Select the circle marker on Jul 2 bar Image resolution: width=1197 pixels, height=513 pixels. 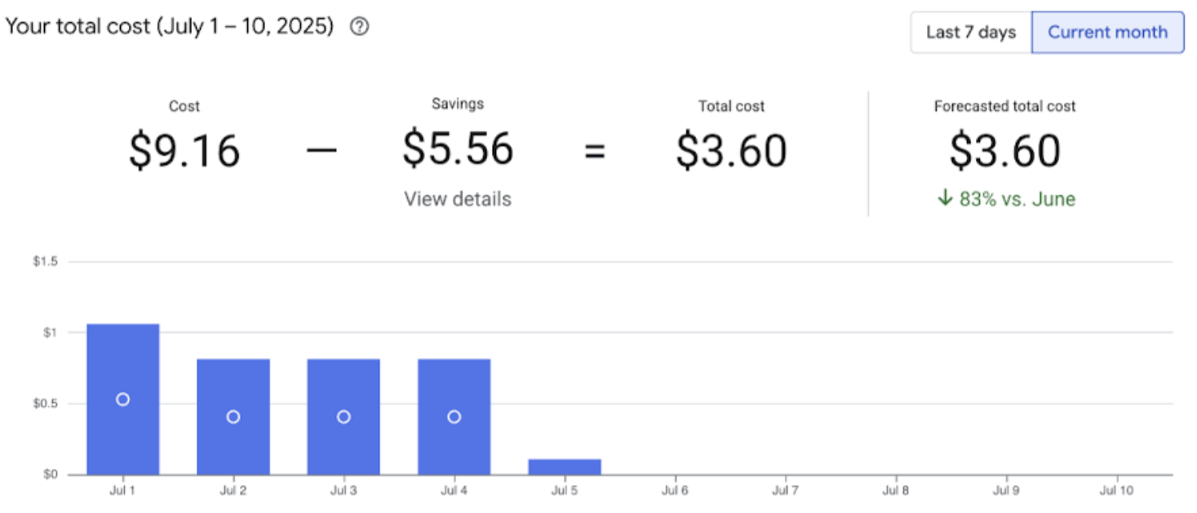pyautogui.click(x=233, y=417)
